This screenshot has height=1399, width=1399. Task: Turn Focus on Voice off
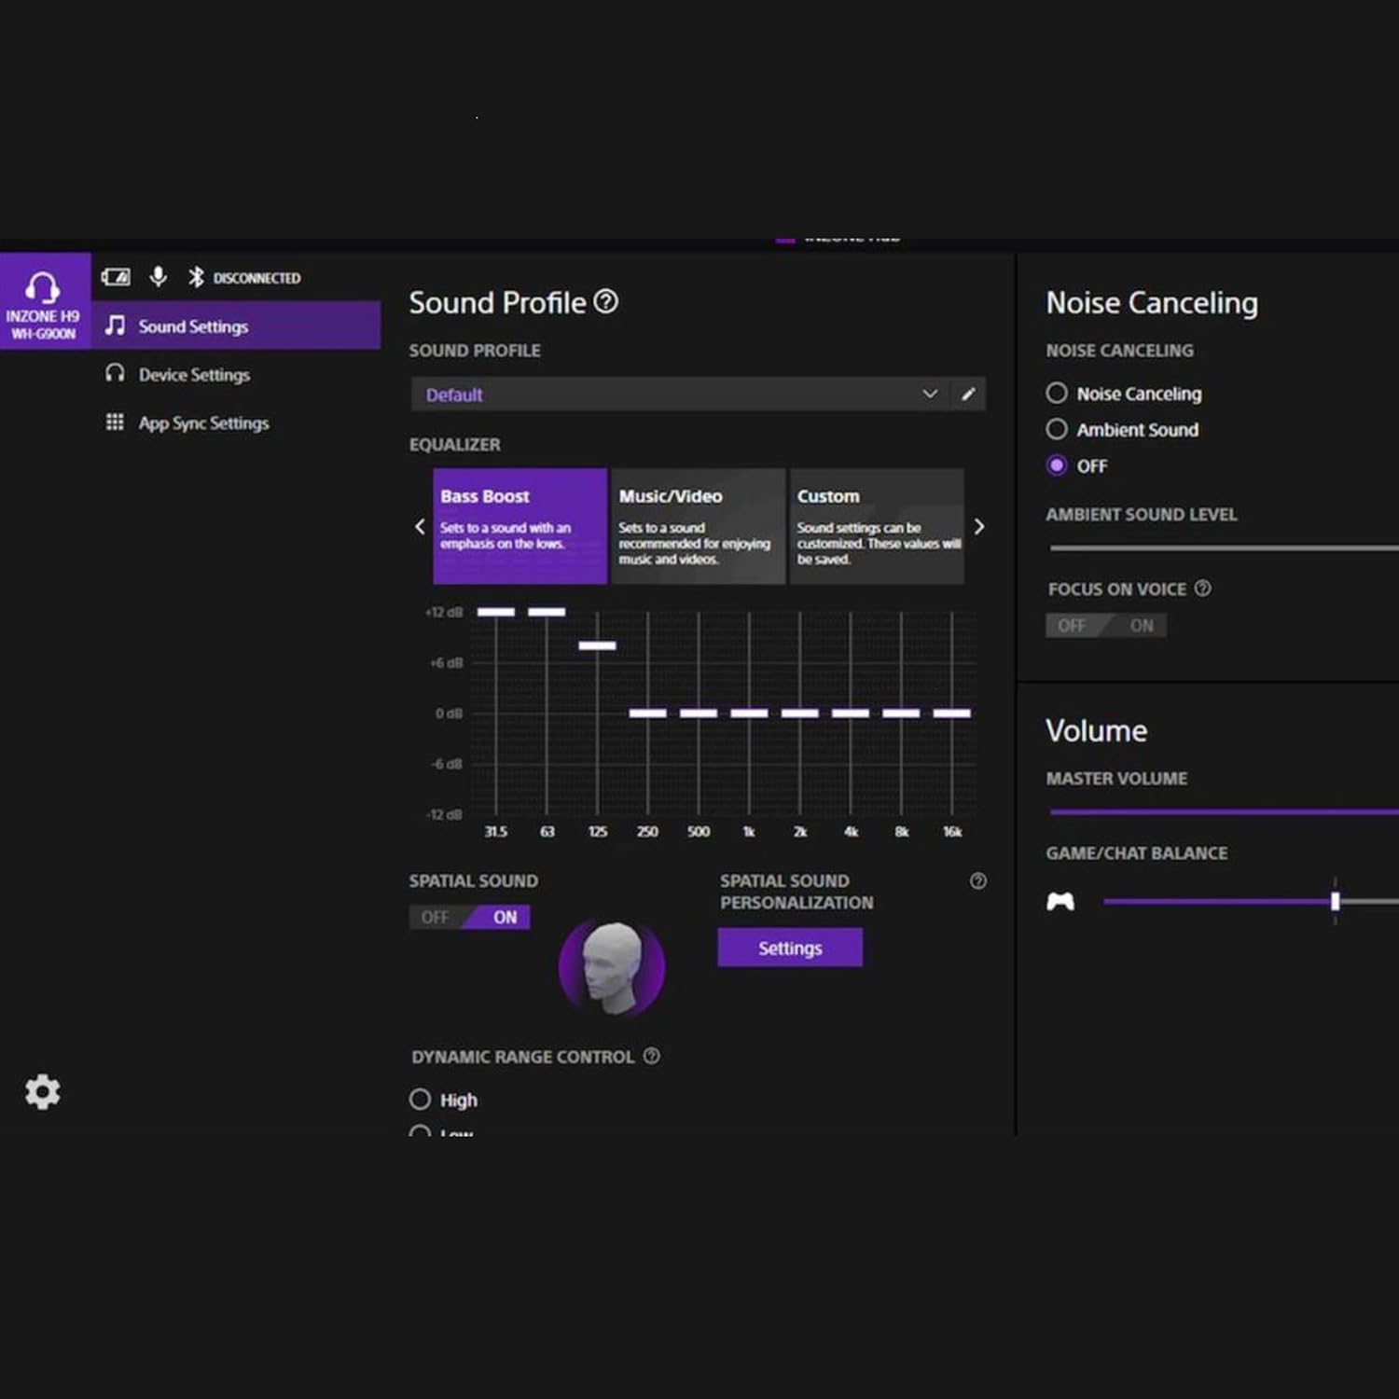tap(1072, 626)
